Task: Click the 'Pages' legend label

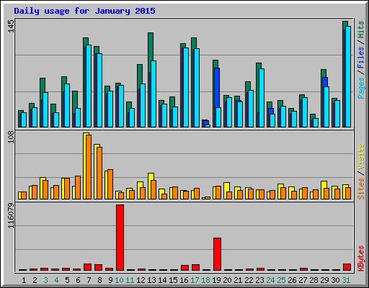Action: coord(361,88)
